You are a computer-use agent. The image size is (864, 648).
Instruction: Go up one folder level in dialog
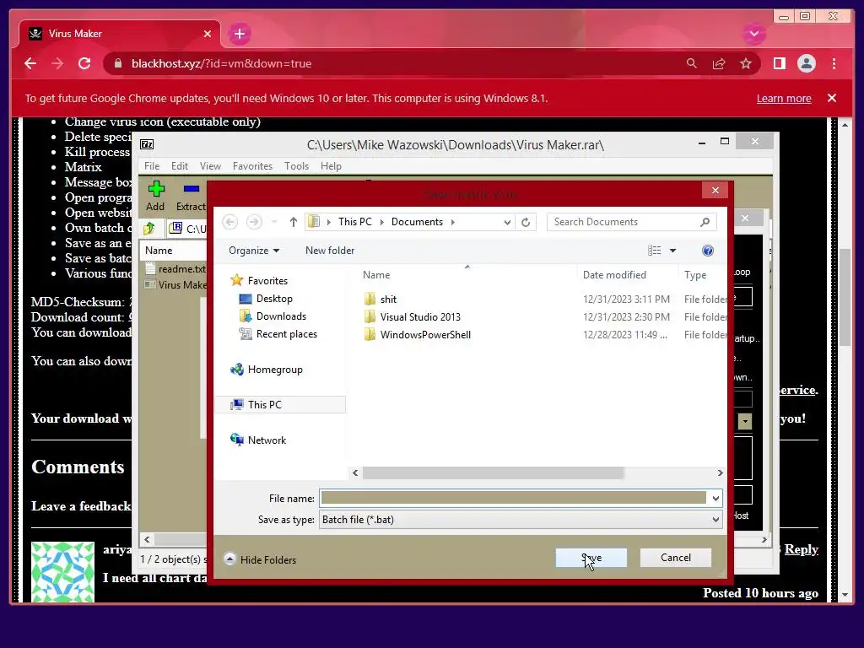click(x=293, y=222)
